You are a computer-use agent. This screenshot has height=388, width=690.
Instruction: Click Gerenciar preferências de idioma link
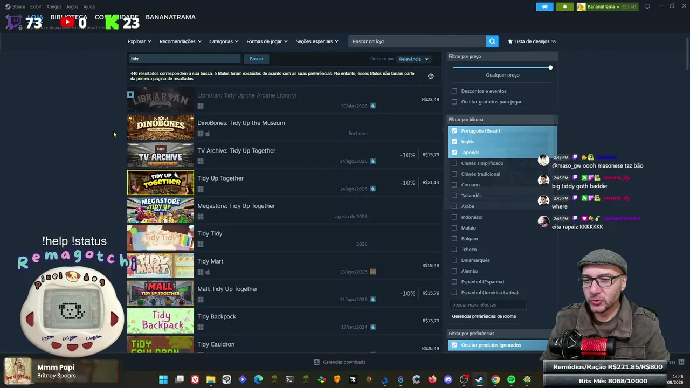[484, 316]
